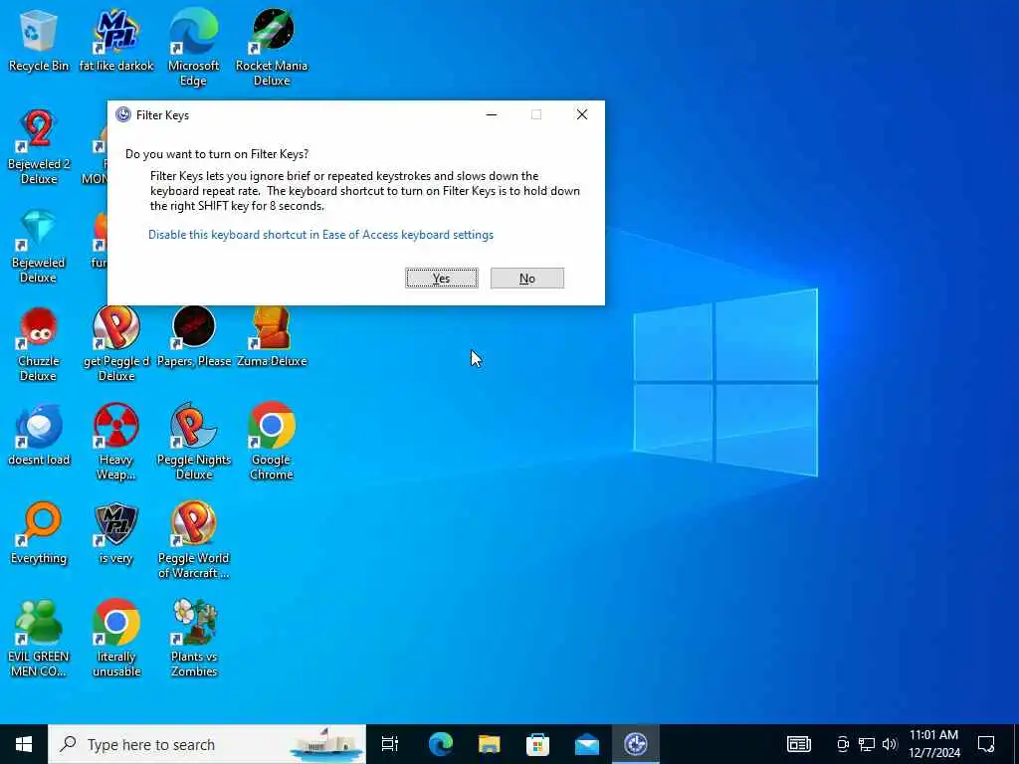Open Microsoft Store from the taskbar
1019x764 pixels.
tap(537, 744)
